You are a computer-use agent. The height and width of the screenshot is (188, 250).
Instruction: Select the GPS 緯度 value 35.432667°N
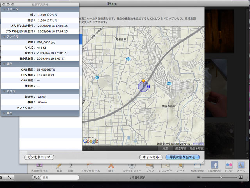pos(46,70)
